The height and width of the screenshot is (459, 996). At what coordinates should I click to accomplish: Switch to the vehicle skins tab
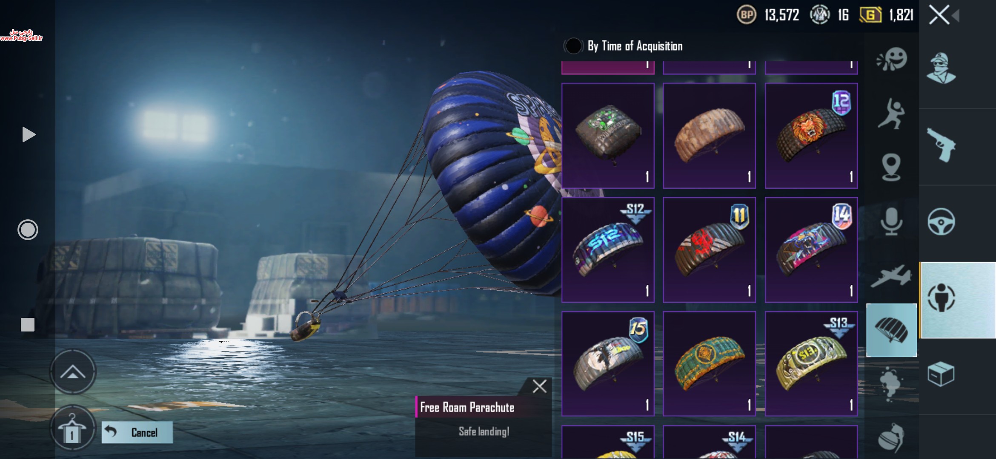pos(941,221)
